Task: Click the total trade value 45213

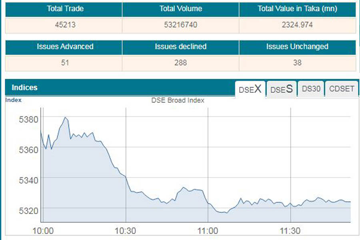Action: click(x=64, y=25)
